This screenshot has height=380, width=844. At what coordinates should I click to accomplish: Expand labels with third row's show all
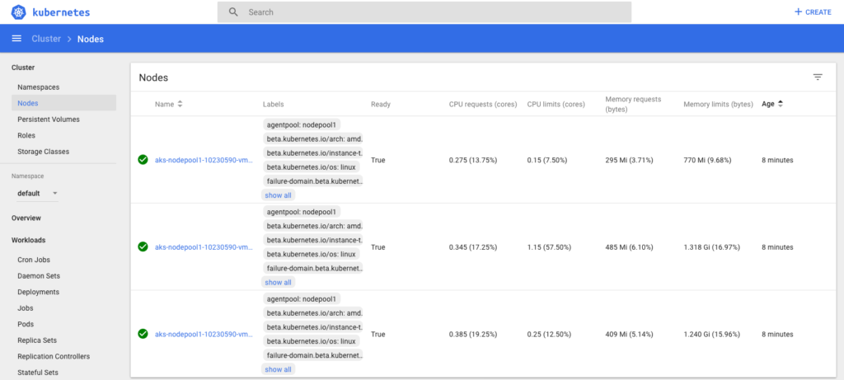click(278, 369)
